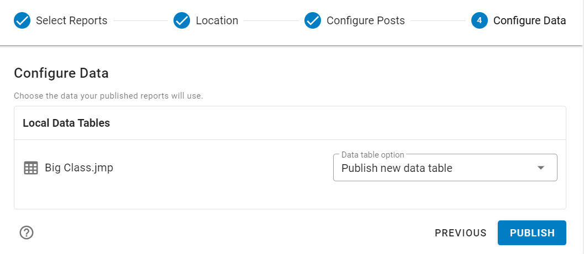584x254 pixels.
Task: Open the Publish new data table combo box
Action: tap(436, 168)
